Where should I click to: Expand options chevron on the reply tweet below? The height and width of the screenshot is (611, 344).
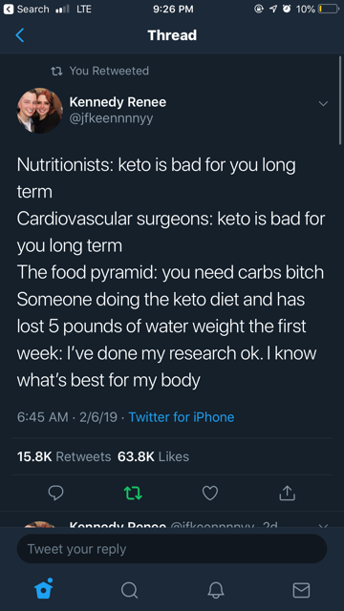(323, 526)
